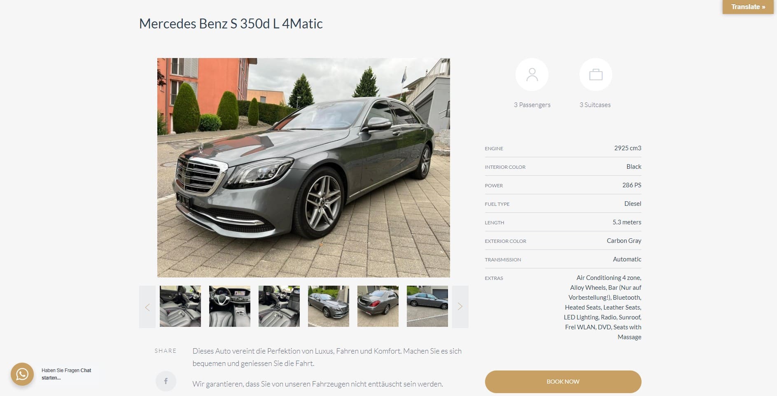Click the '3 Suitcases' label
The image size is (777, 396).
click(595, 105)
